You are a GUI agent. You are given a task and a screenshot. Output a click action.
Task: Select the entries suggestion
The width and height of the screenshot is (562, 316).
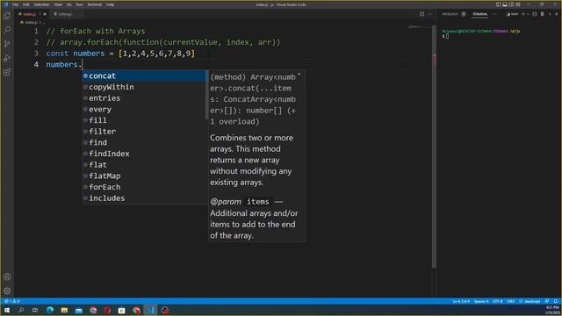(144, 98)
